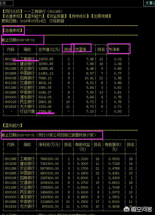Click P/E value 10.41
155x215 pixels.
coord(89,78)
